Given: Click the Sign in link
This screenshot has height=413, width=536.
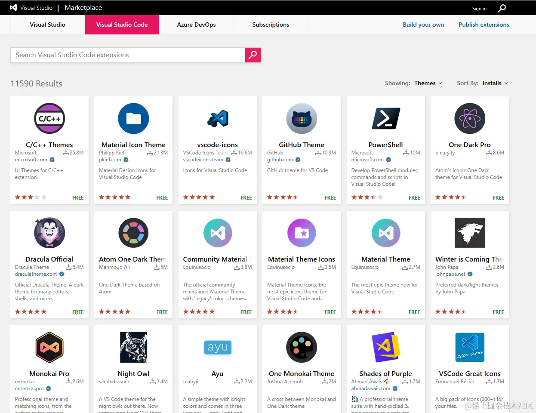Looking at the screenshot, I should pos(479,9).
